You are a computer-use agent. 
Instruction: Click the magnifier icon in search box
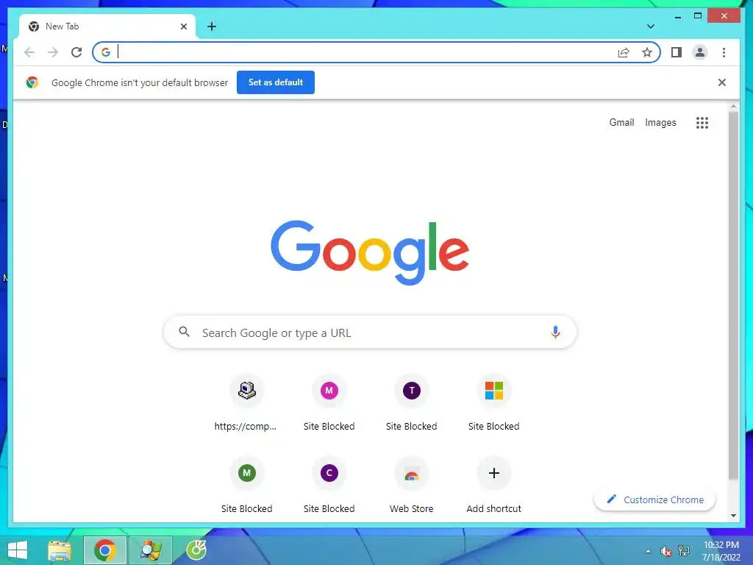click(184, 332)
